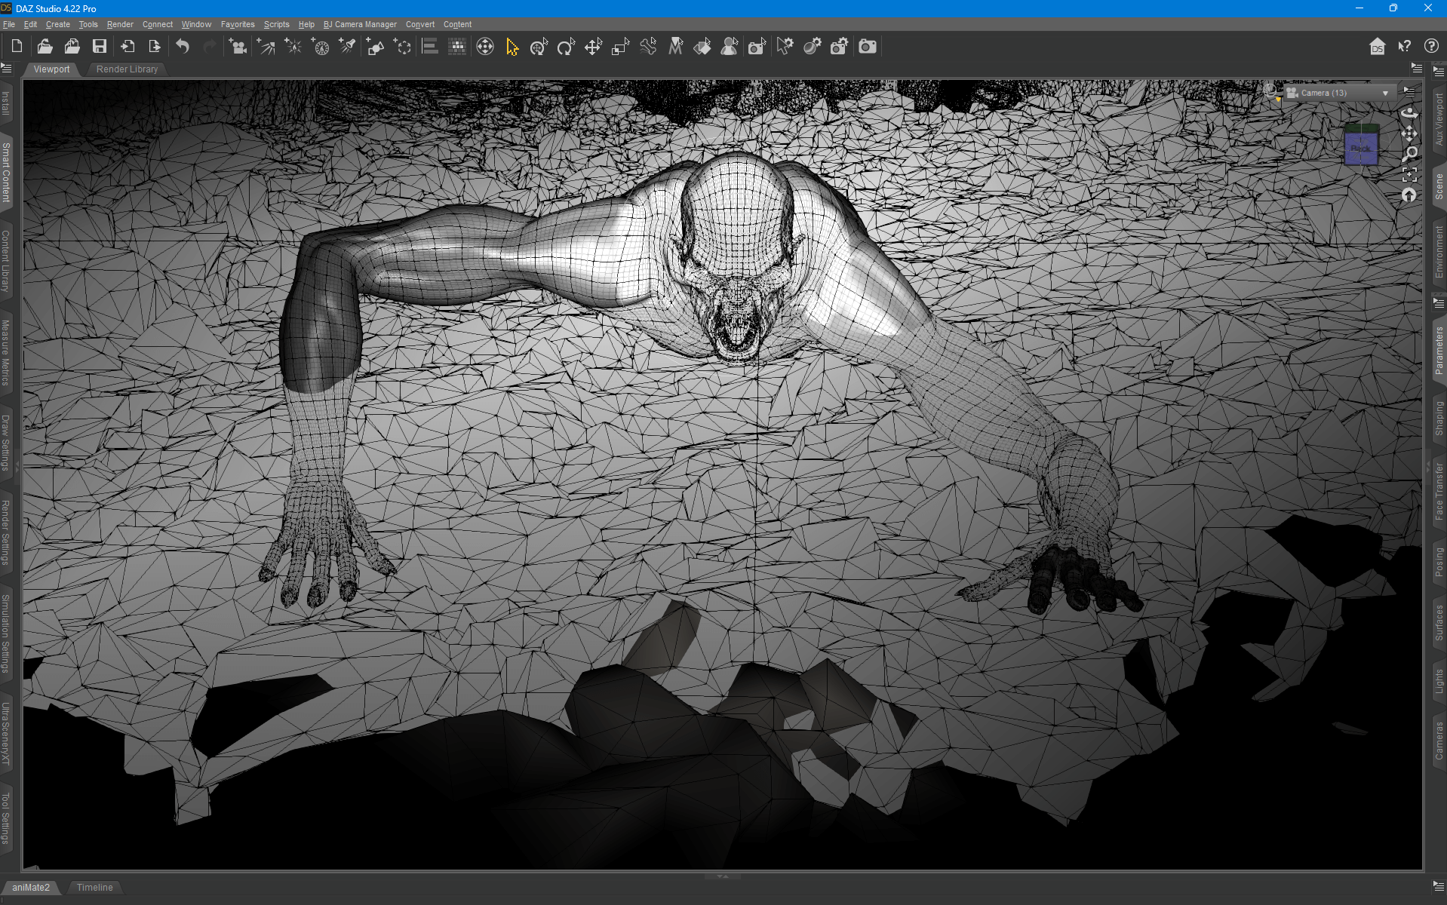Activate the Node Selection tool
This screenshot has height=905, width=1447.
pos(512,47)
